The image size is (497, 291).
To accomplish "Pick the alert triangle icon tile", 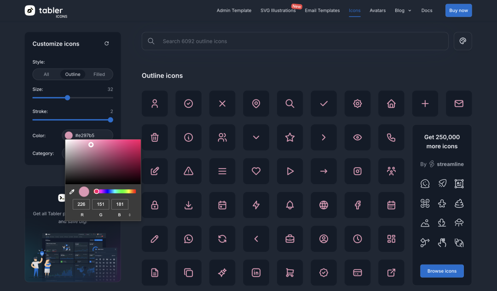I will 189,171.
